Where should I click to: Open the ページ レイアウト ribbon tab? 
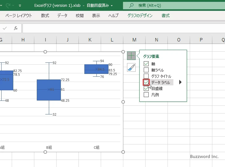coord(19,15)
